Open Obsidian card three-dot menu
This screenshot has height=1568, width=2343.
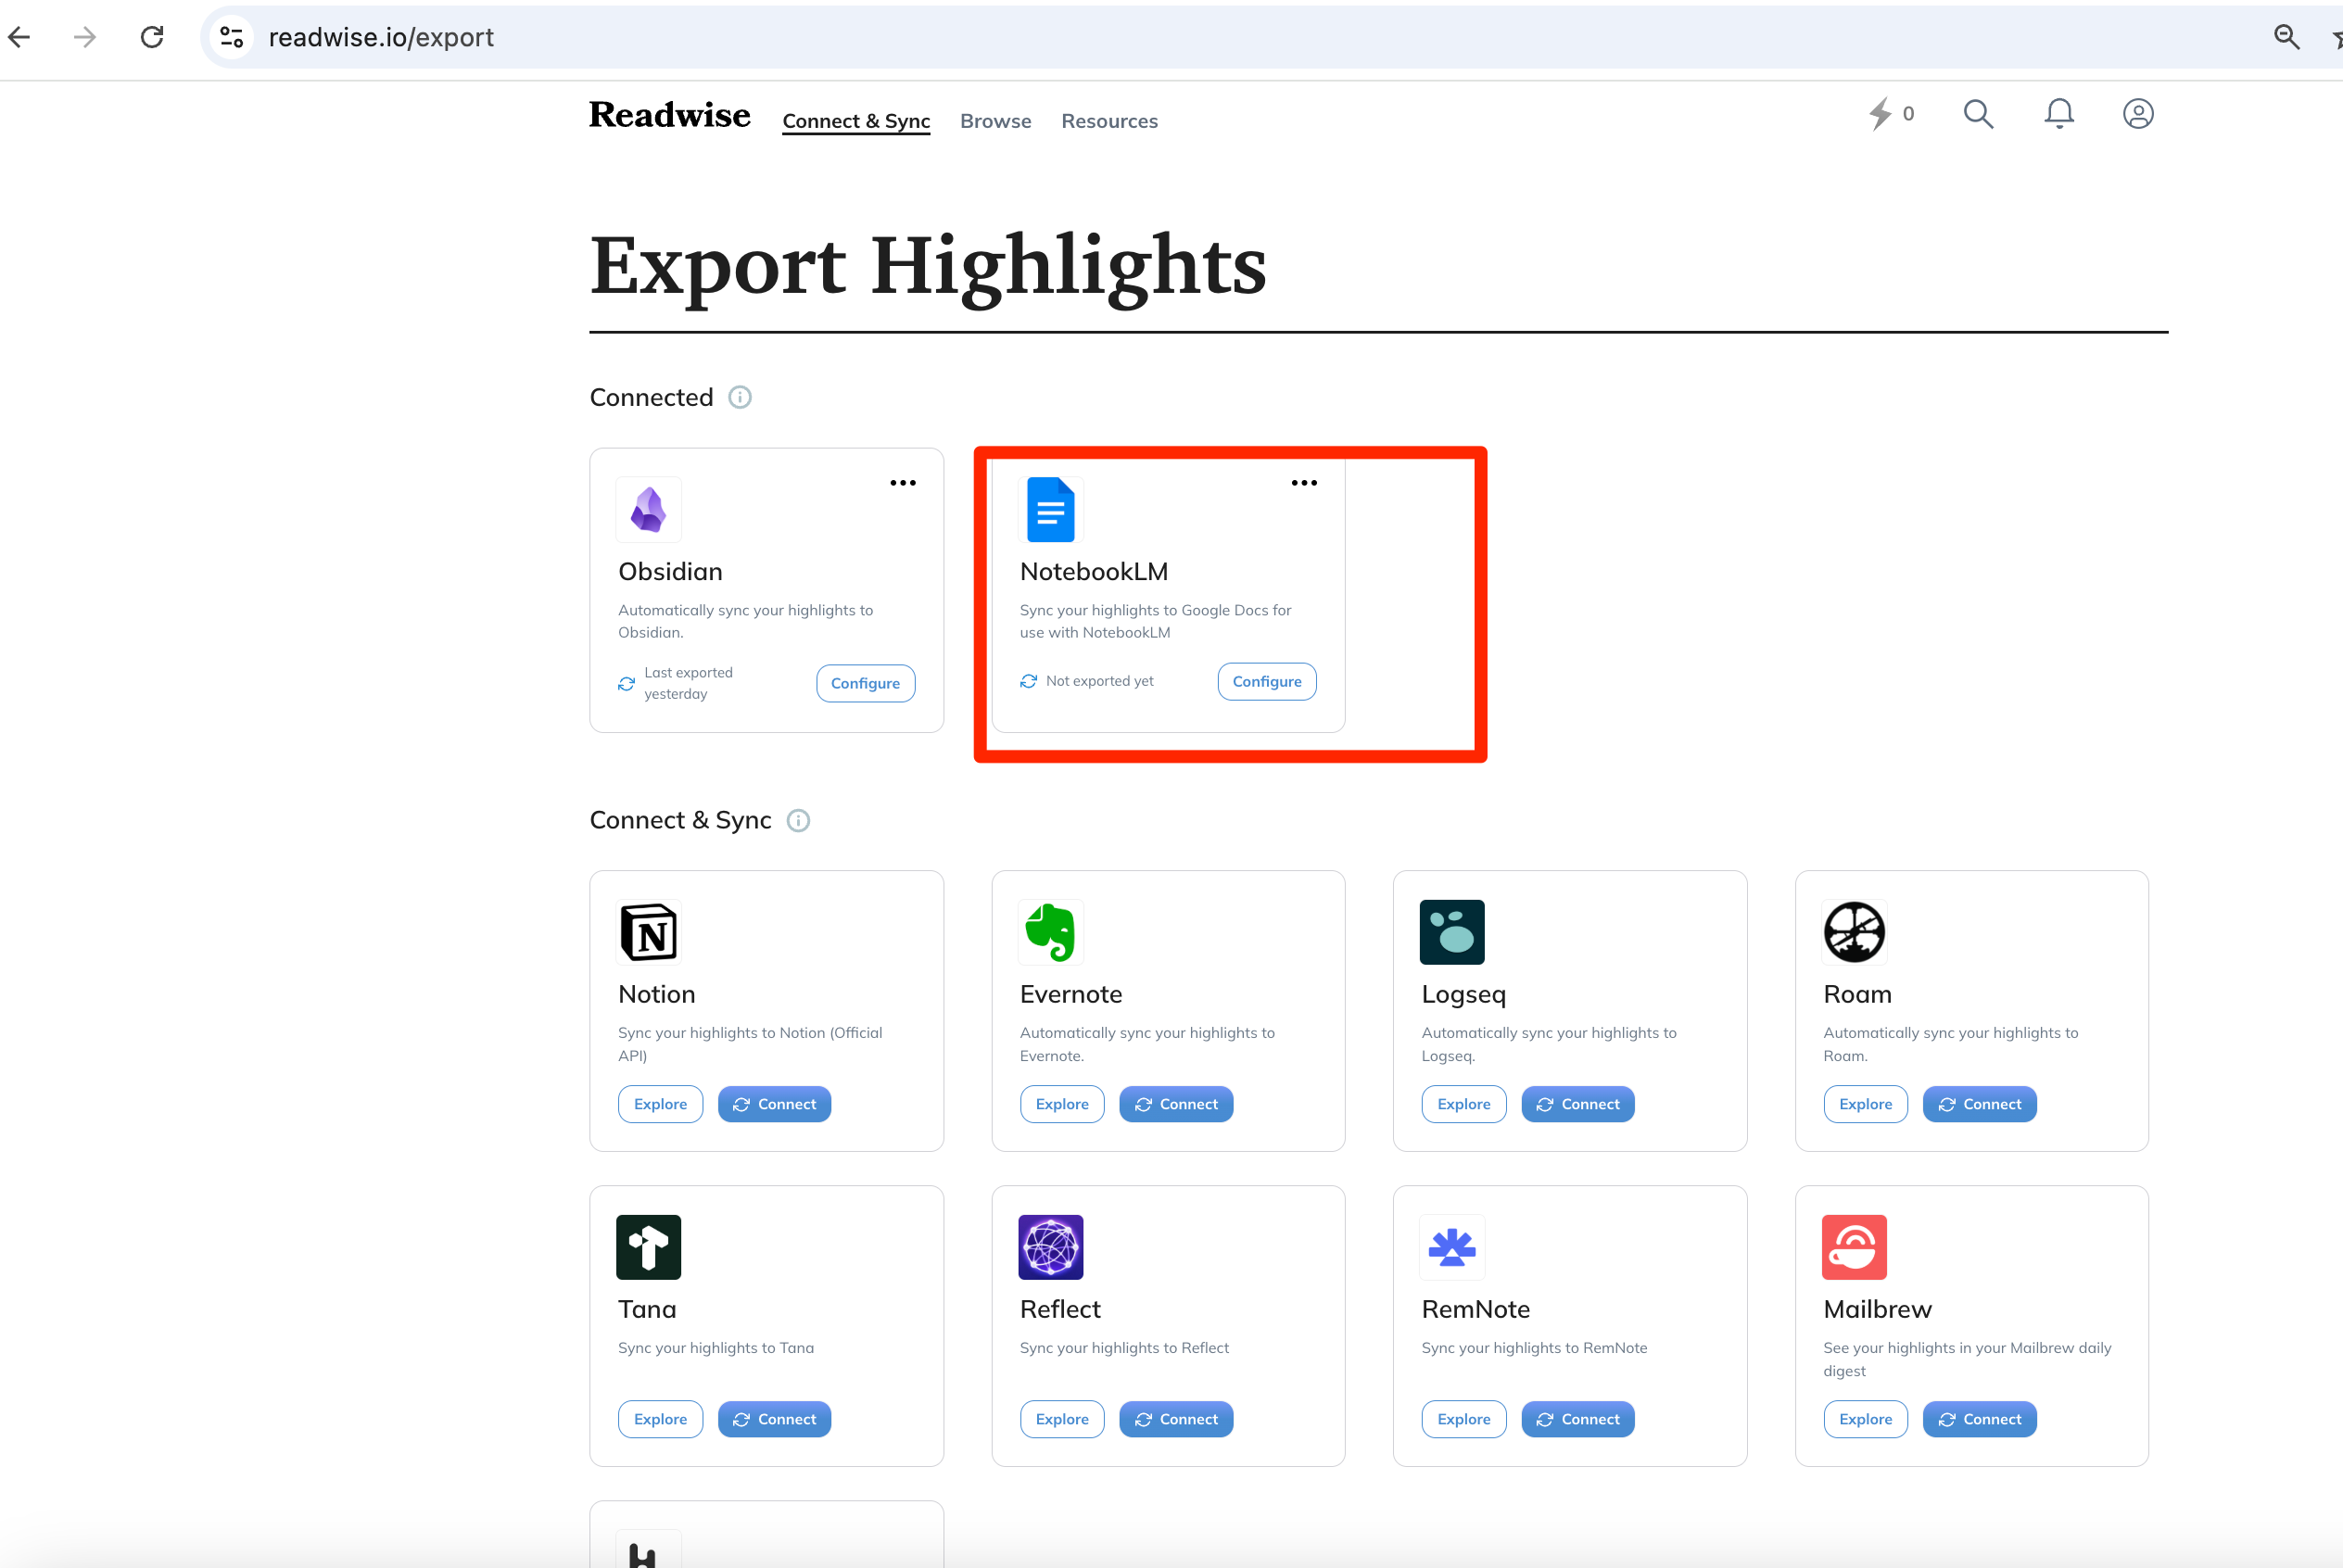[902, 483]
